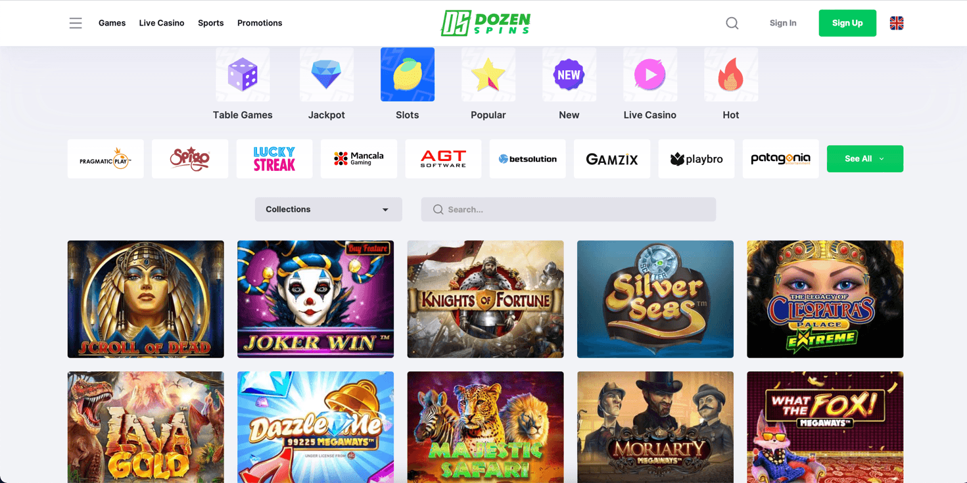Choose the Jackpot diamond icon
The width and height of the screenshot is (967, 483).
point(327,74)
